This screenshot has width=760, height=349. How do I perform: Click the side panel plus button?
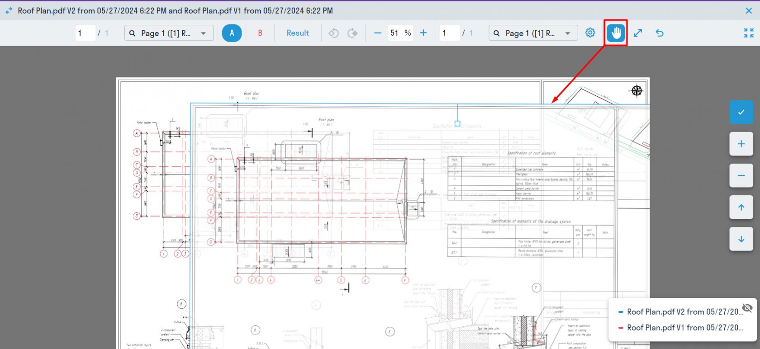pyautogui.click(x=741, y=144)
